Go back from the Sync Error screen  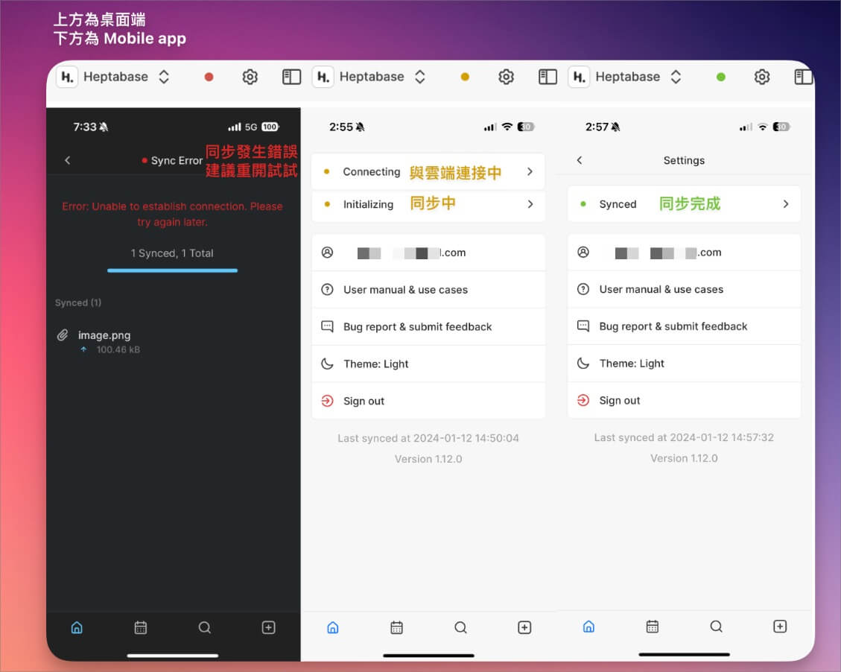coord(68,160)
